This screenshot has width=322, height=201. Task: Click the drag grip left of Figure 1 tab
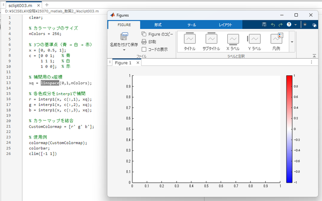point(110,62)
